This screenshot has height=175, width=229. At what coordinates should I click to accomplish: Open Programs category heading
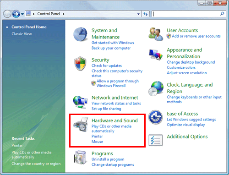[102, 153]
